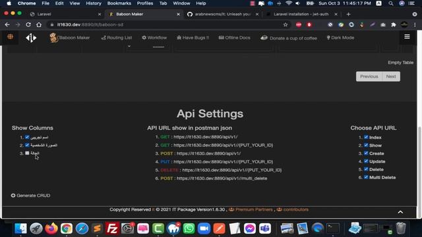Click the orange globe icon in navbar

pyautogui.click(x=11, y=37)
